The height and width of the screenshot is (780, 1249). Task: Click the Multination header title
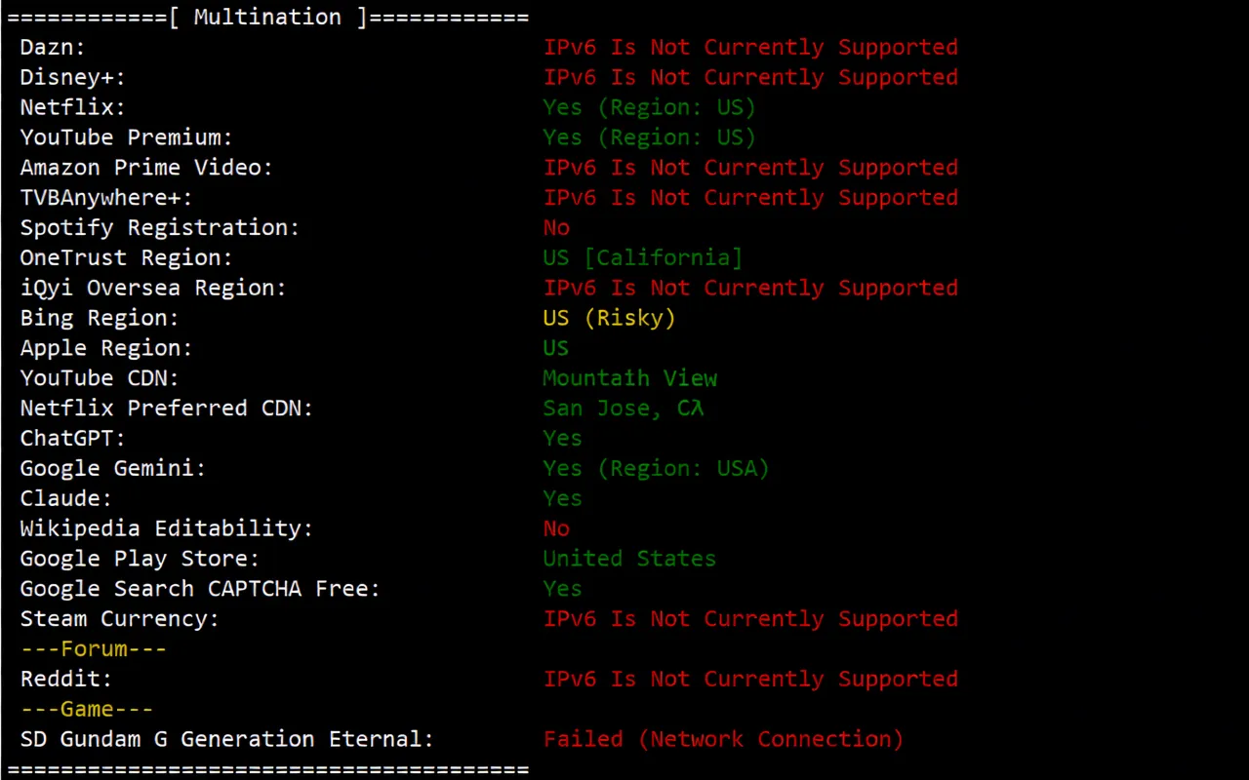(x=265, y=17)
